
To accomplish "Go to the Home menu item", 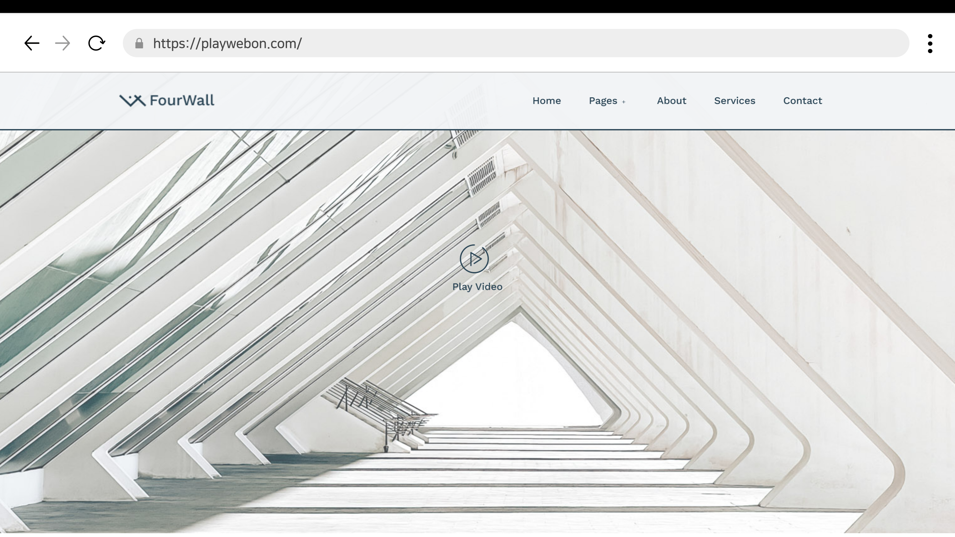I will [x=546, y=101].
